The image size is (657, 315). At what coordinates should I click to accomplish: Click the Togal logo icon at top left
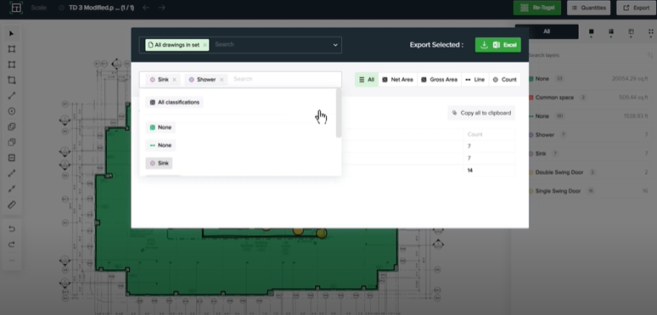click(x=16, y=8)
